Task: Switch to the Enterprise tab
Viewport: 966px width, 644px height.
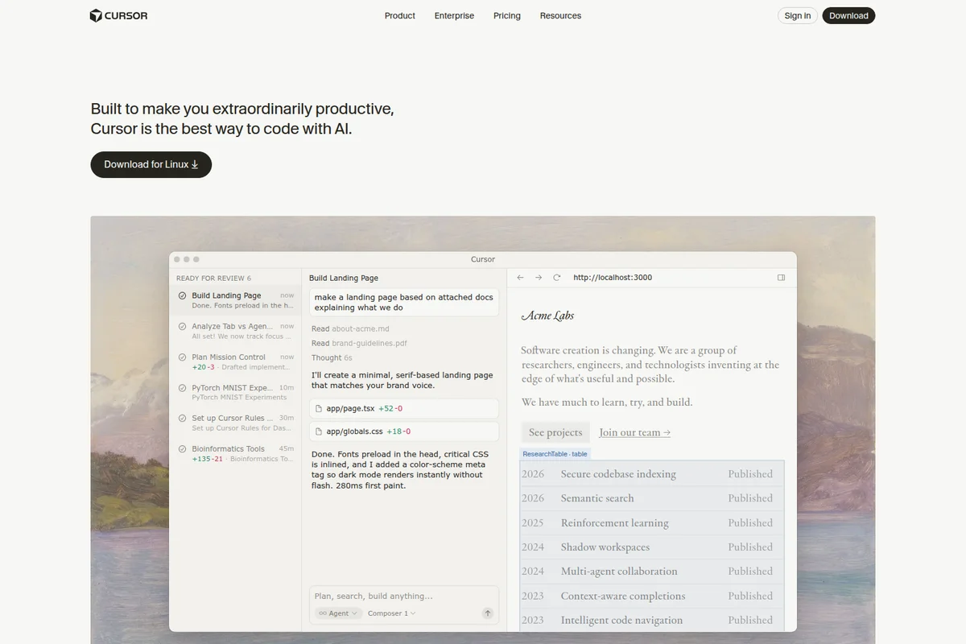Action: 454,15
